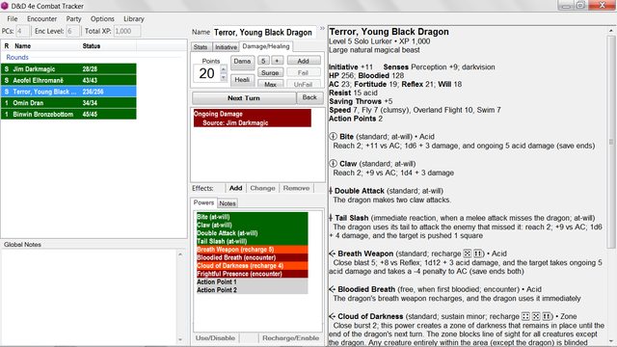Image resolution: width=617 pixels, height=347 pixels.
Task: Click the 5 points shortcut button
Action: (263, 61)
